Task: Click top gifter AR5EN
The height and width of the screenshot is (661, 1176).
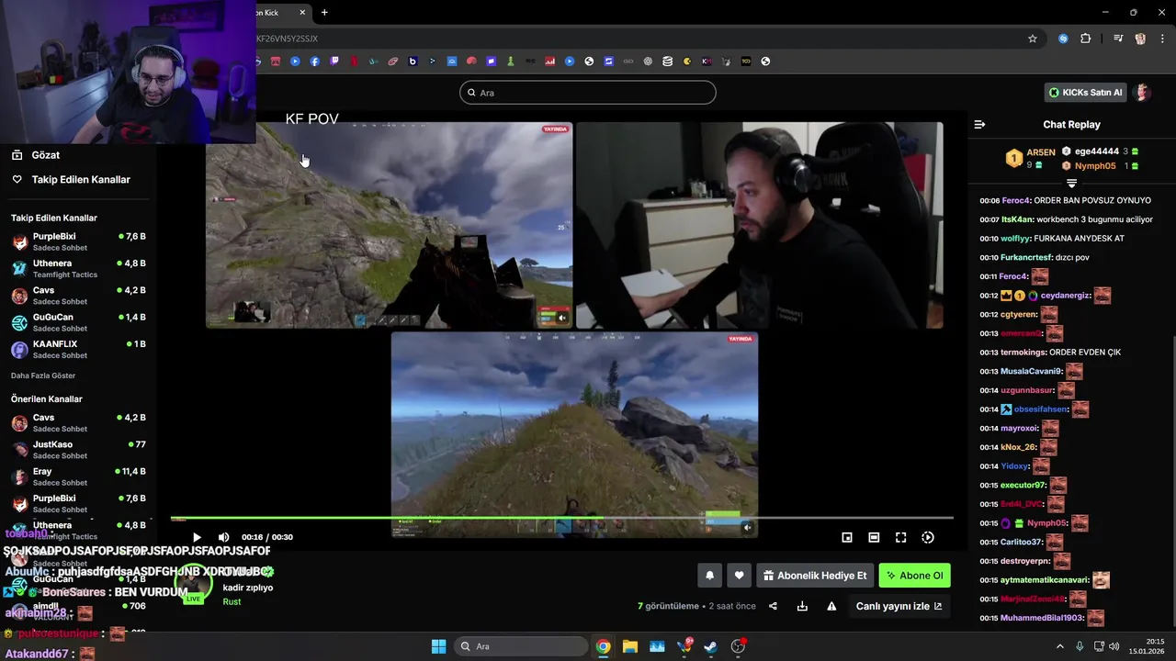Action: click(1040, 152)
